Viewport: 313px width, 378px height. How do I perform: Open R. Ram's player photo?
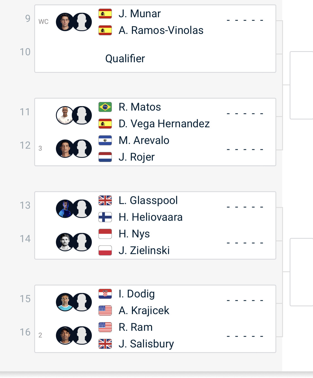click(65, 336)
